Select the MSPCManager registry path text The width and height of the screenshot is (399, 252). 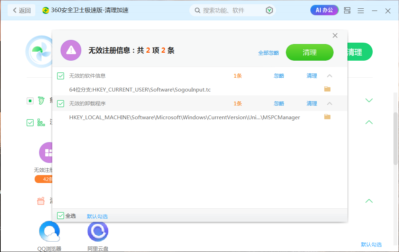tap(184, 118)
